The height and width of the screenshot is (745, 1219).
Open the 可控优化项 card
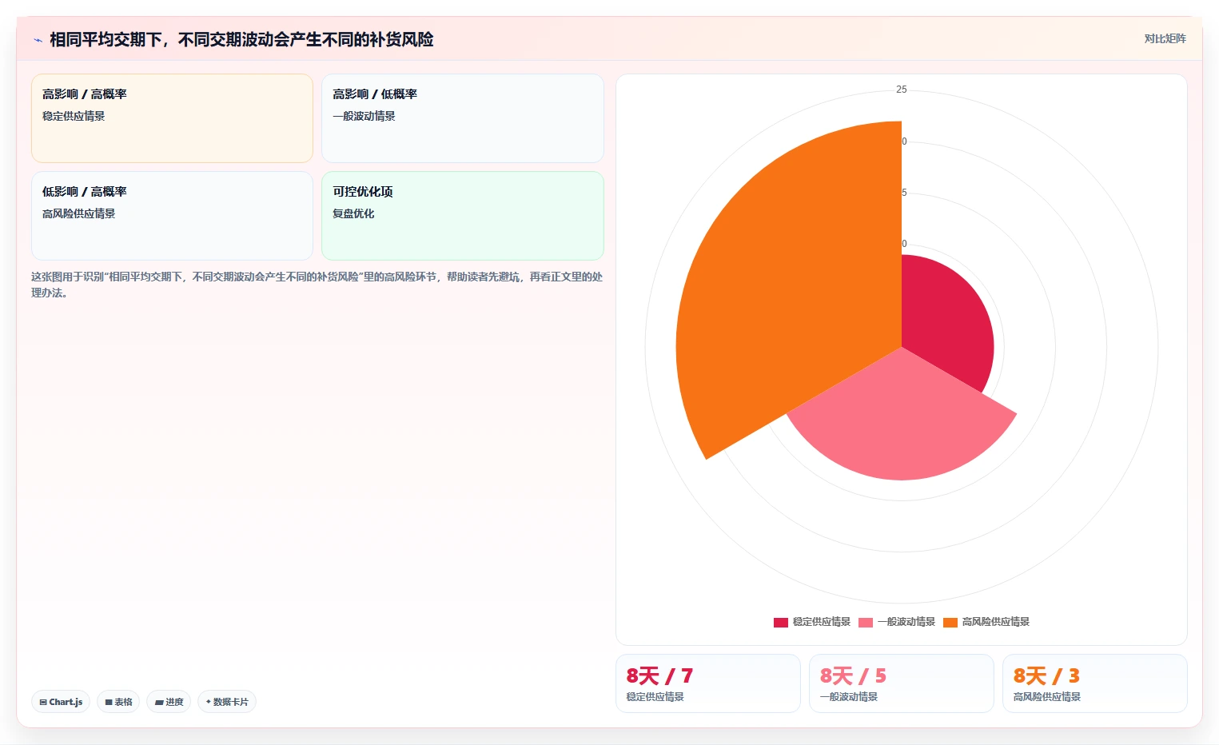(x=462, y=216)
